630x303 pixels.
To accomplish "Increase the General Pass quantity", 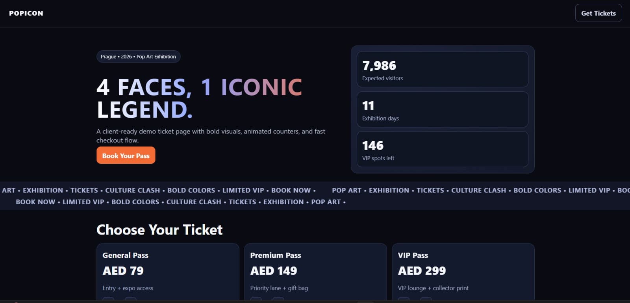I will 130,300.
